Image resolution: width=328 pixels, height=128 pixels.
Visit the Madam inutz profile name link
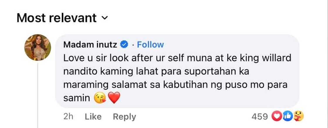(90, 45)
